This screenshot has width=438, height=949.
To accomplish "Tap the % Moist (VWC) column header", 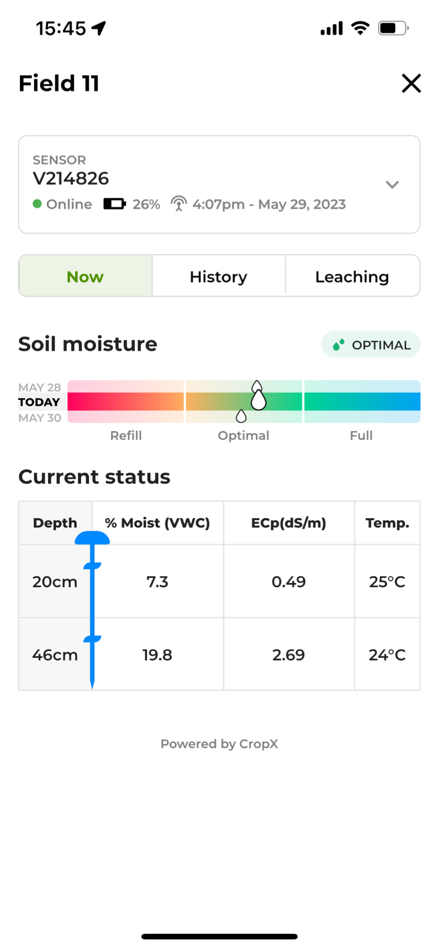I will coord(157,523).
